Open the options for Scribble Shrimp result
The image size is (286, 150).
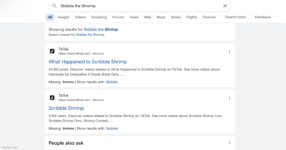(x=229, y=98)
